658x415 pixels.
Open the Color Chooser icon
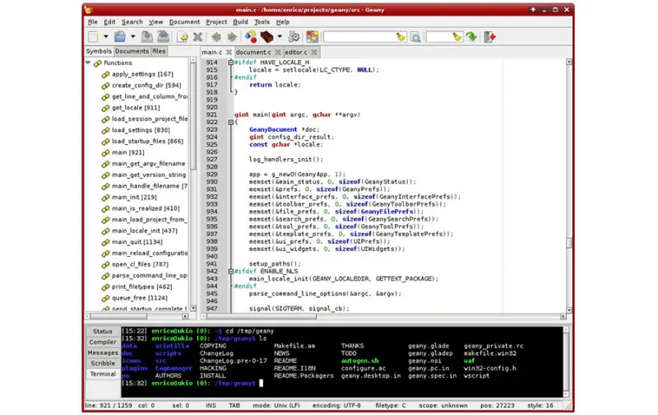(313, 37)
